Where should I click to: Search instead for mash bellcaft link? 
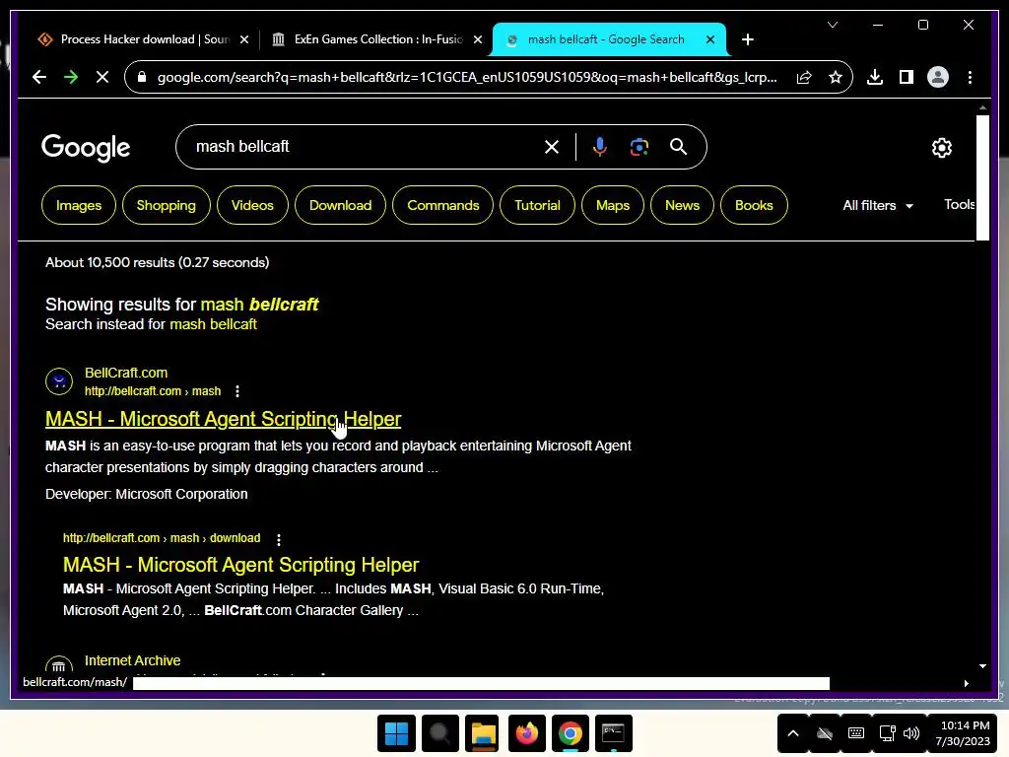click(x=213, y=324)
